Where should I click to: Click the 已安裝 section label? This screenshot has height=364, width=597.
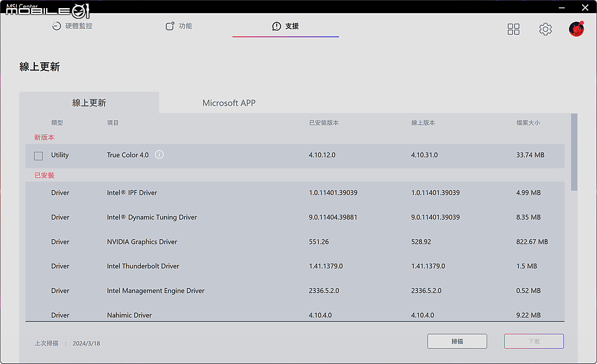44,175
